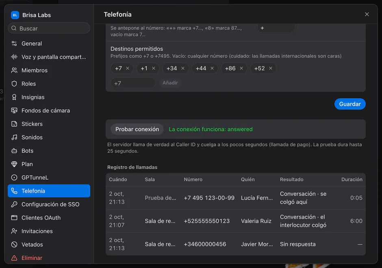
Task: Click the Sonidos music note icon
Action: pos(14,137)
